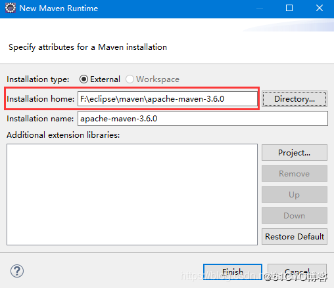This screenshot has height=288, width=334.
Task: Click the Installation name text field
Action: [203, 119]
